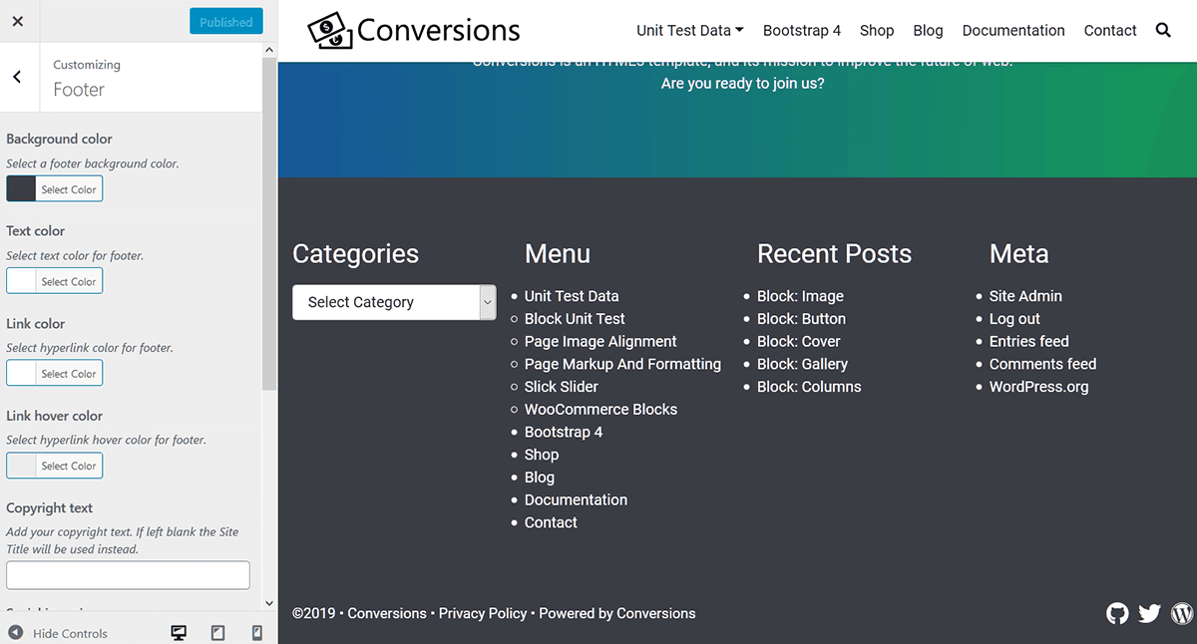Switch to tablet preview mode

click(x=218, y=633)
